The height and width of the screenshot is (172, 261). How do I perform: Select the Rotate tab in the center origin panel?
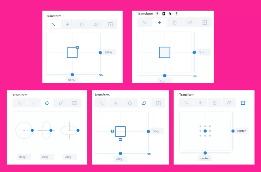[215, 103]
